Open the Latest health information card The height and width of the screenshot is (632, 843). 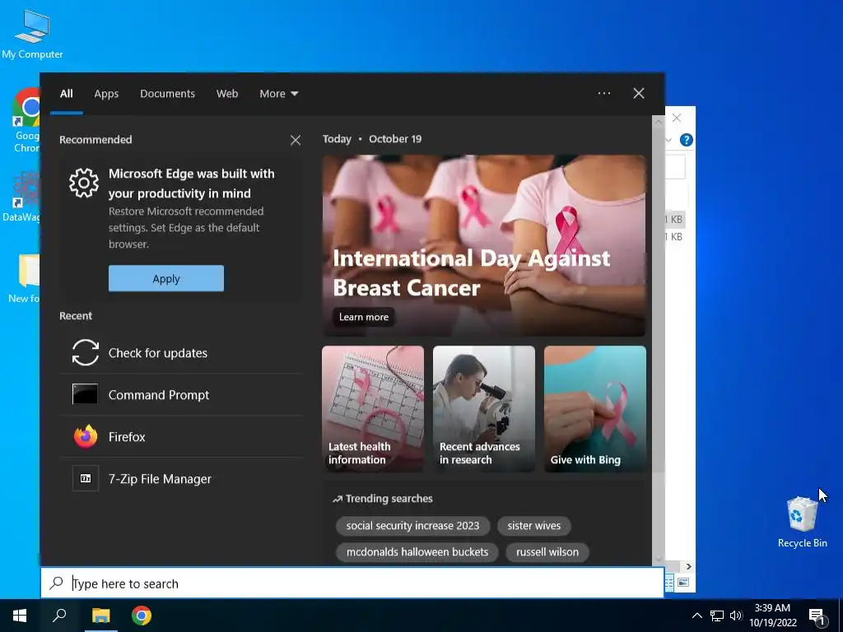click(x=373, y=409)
